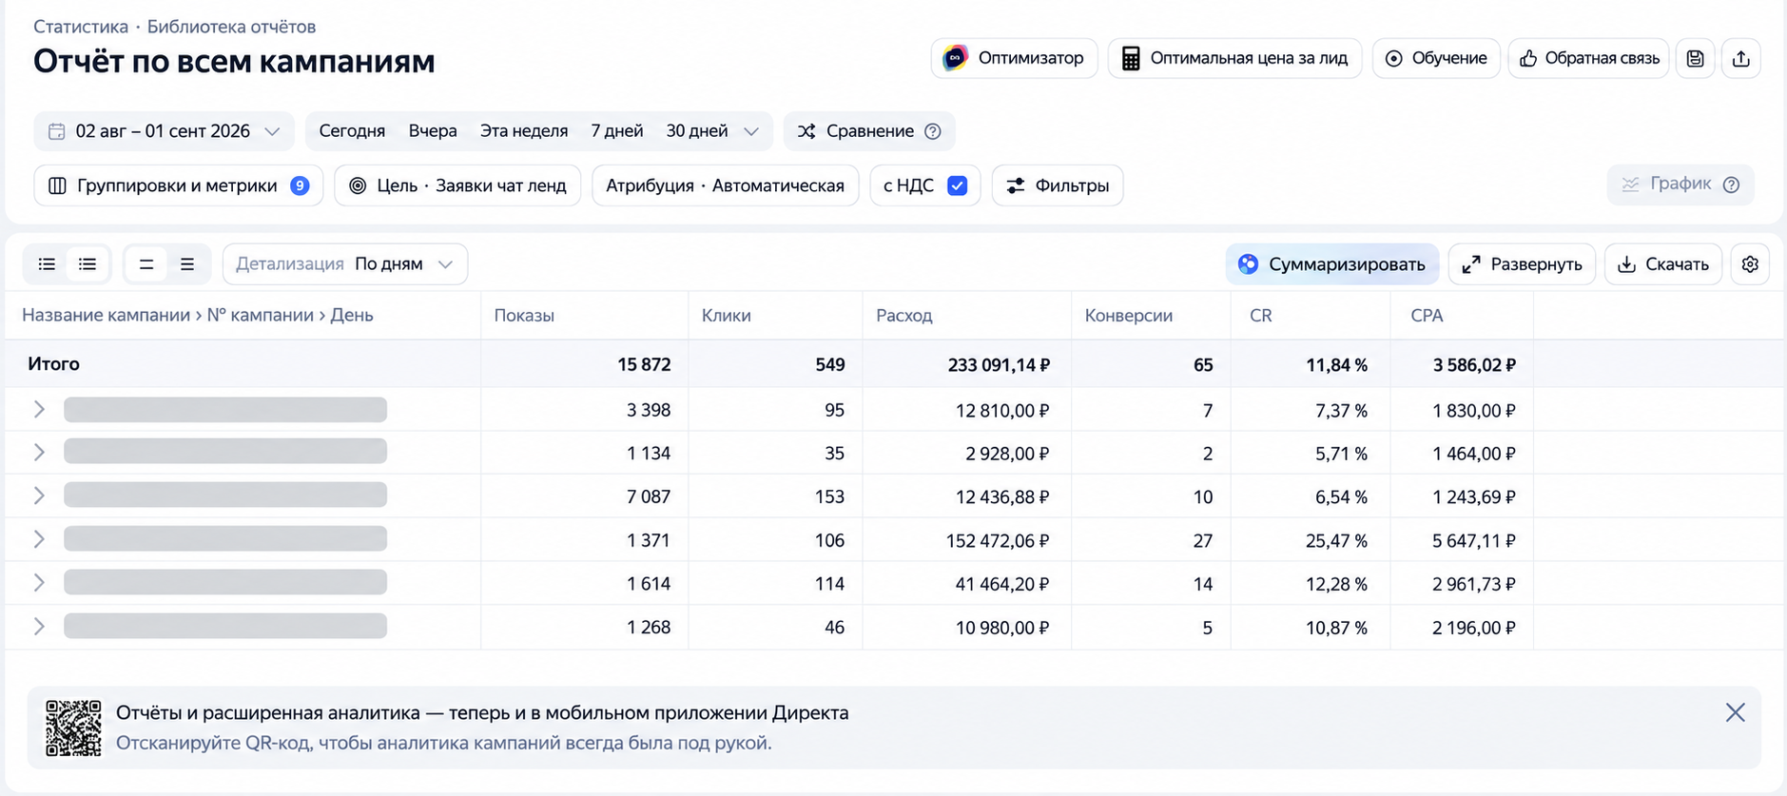Open more period presets chevron
The height and width of the screenshot is (796, 1787).
[x=751, y=131]
